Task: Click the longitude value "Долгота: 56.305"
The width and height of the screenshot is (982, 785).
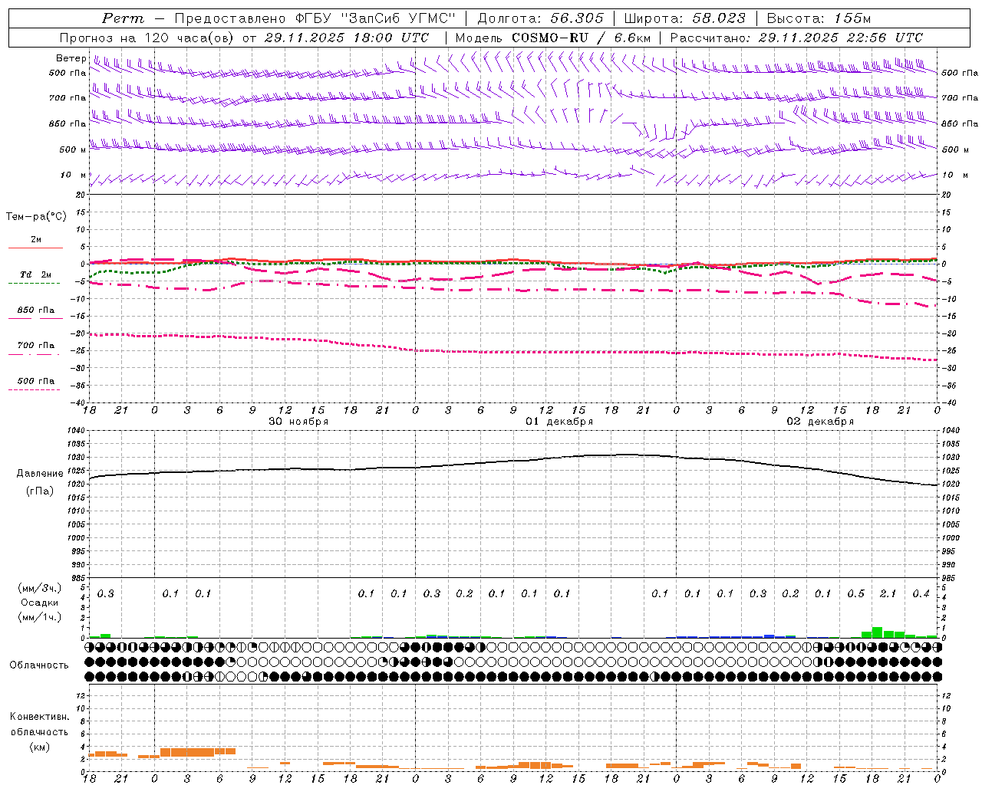Action: [x=541, y=18]
